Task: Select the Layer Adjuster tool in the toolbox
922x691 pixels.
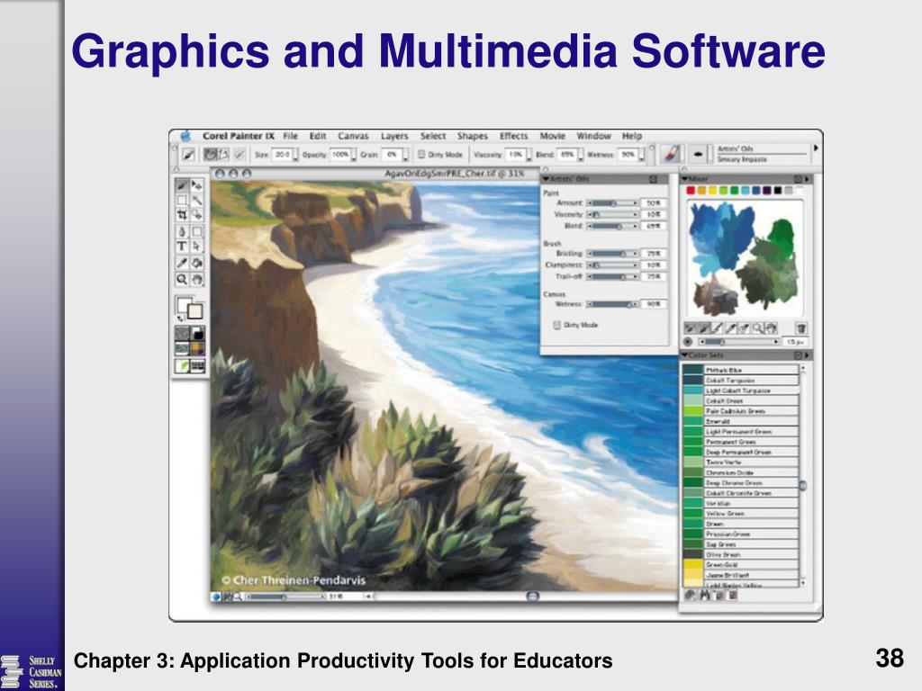Action: click(197, 185)
